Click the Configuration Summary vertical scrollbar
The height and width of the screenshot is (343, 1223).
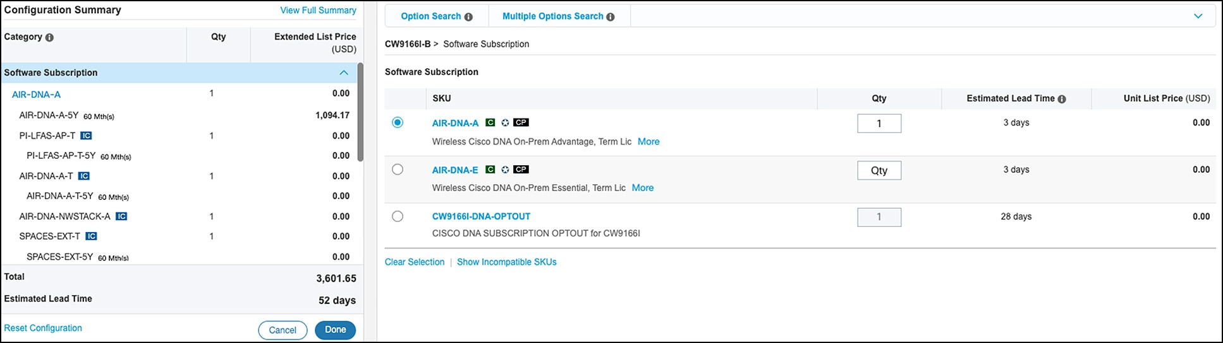click(x=360, y=113)
